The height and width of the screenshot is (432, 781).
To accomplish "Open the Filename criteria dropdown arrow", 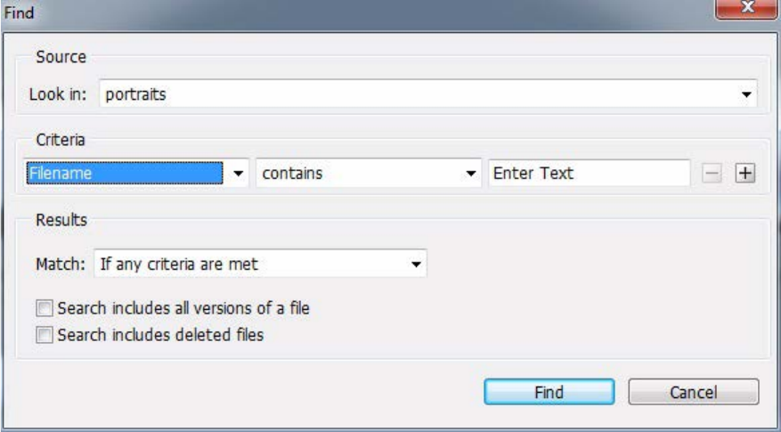I will pyautogui.click(x=238, y=174).
